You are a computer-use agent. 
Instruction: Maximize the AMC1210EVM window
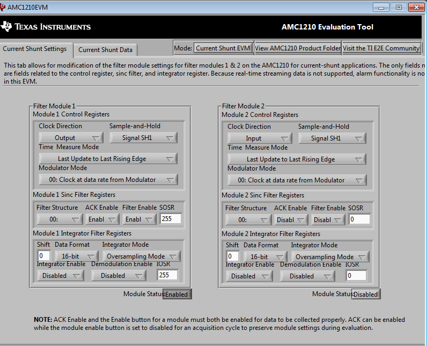click(399, 8)
